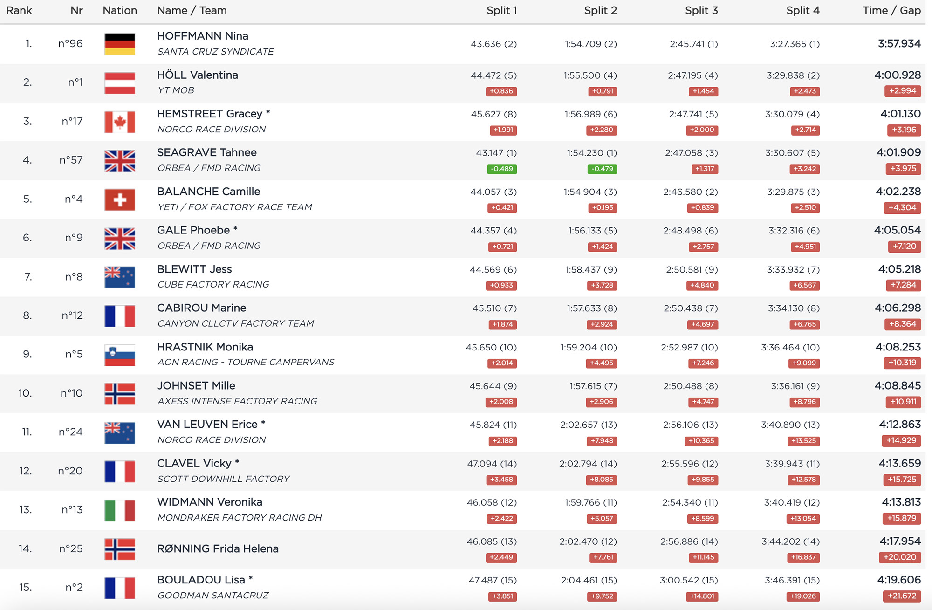Viewport: 932px width, 610px height.
Task: Click the Split 4 column header
Action: (802, 10)
